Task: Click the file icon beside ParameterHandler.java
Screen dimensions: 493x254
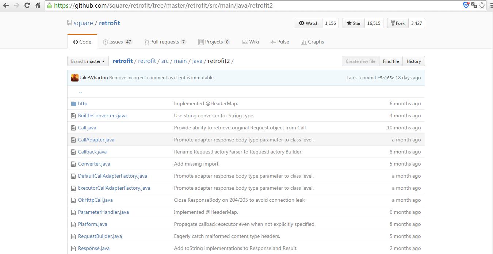Action: coord(73,212)
